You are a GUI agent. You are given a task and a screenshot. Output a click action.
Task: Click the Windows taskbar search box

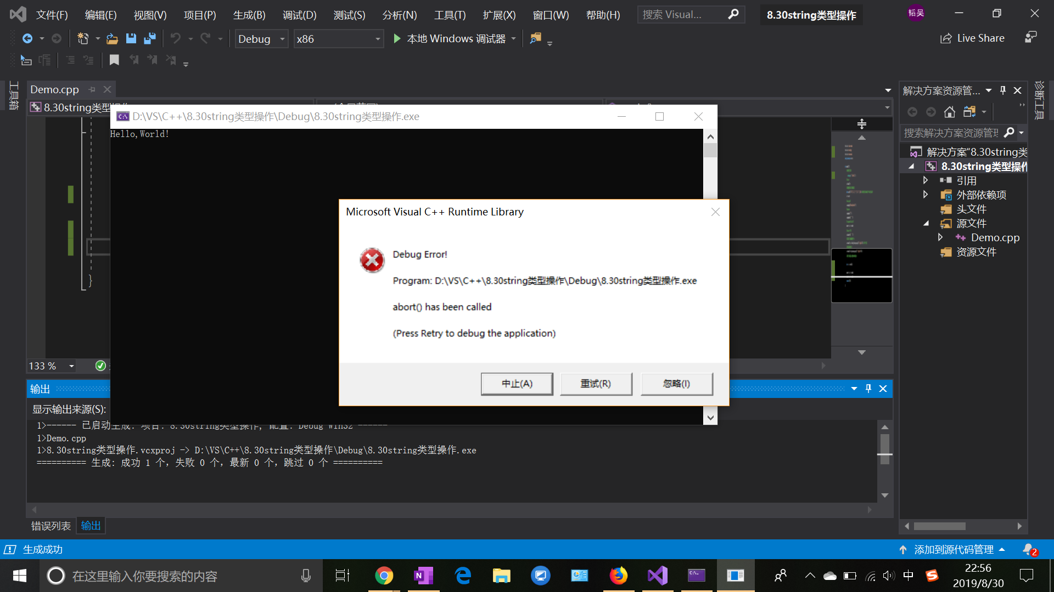181,576
